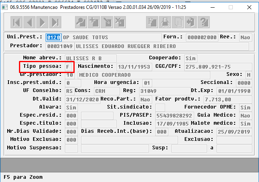Click the "Fator prodtv.:" label

pyautogui.click(x=178, y=99)
